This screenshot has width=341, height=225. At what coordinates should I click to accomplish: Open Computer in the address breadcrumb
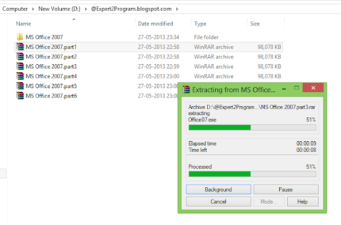15,9
